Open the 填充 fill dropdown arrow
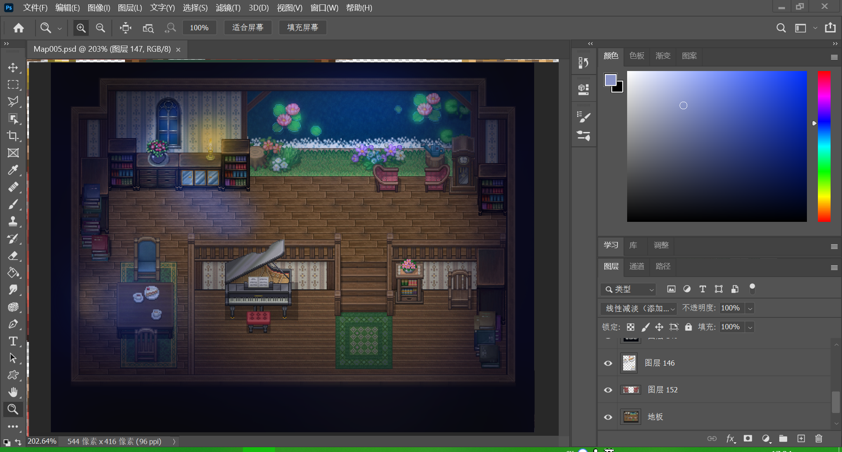The height and width of the screenshot is (452, 842). (x=750, y=327)
